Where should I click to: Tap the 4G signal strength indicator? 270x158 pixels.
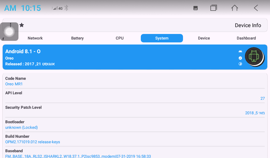click(57, 8)
